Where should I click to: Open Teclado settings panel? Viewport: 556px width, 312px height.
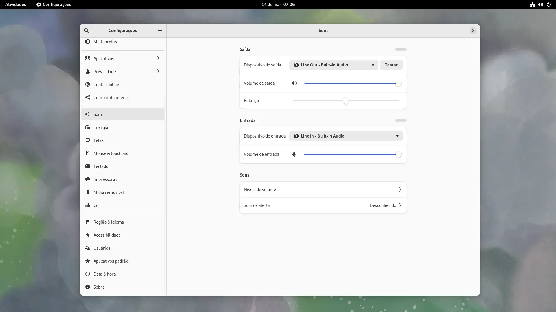pyautogui.click(x=123, y=166)
